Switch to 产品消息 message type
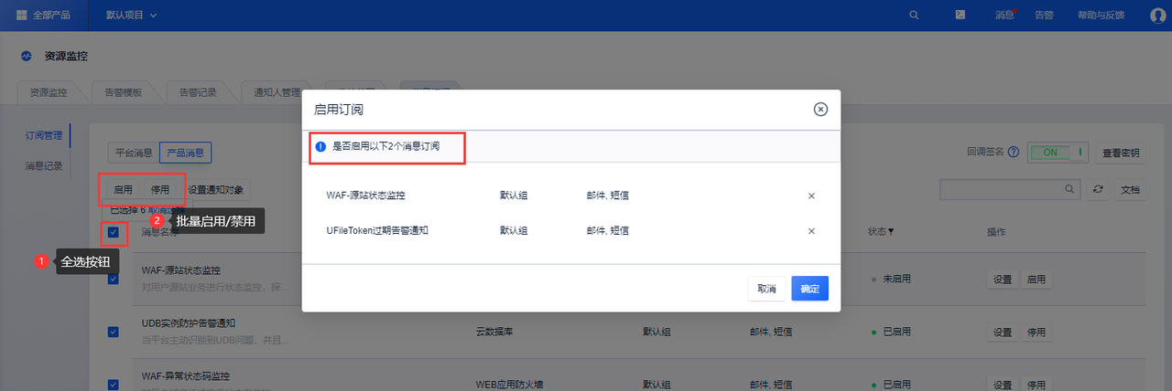This screenshot has width=1172, height=391. click(x=186, y=153)
